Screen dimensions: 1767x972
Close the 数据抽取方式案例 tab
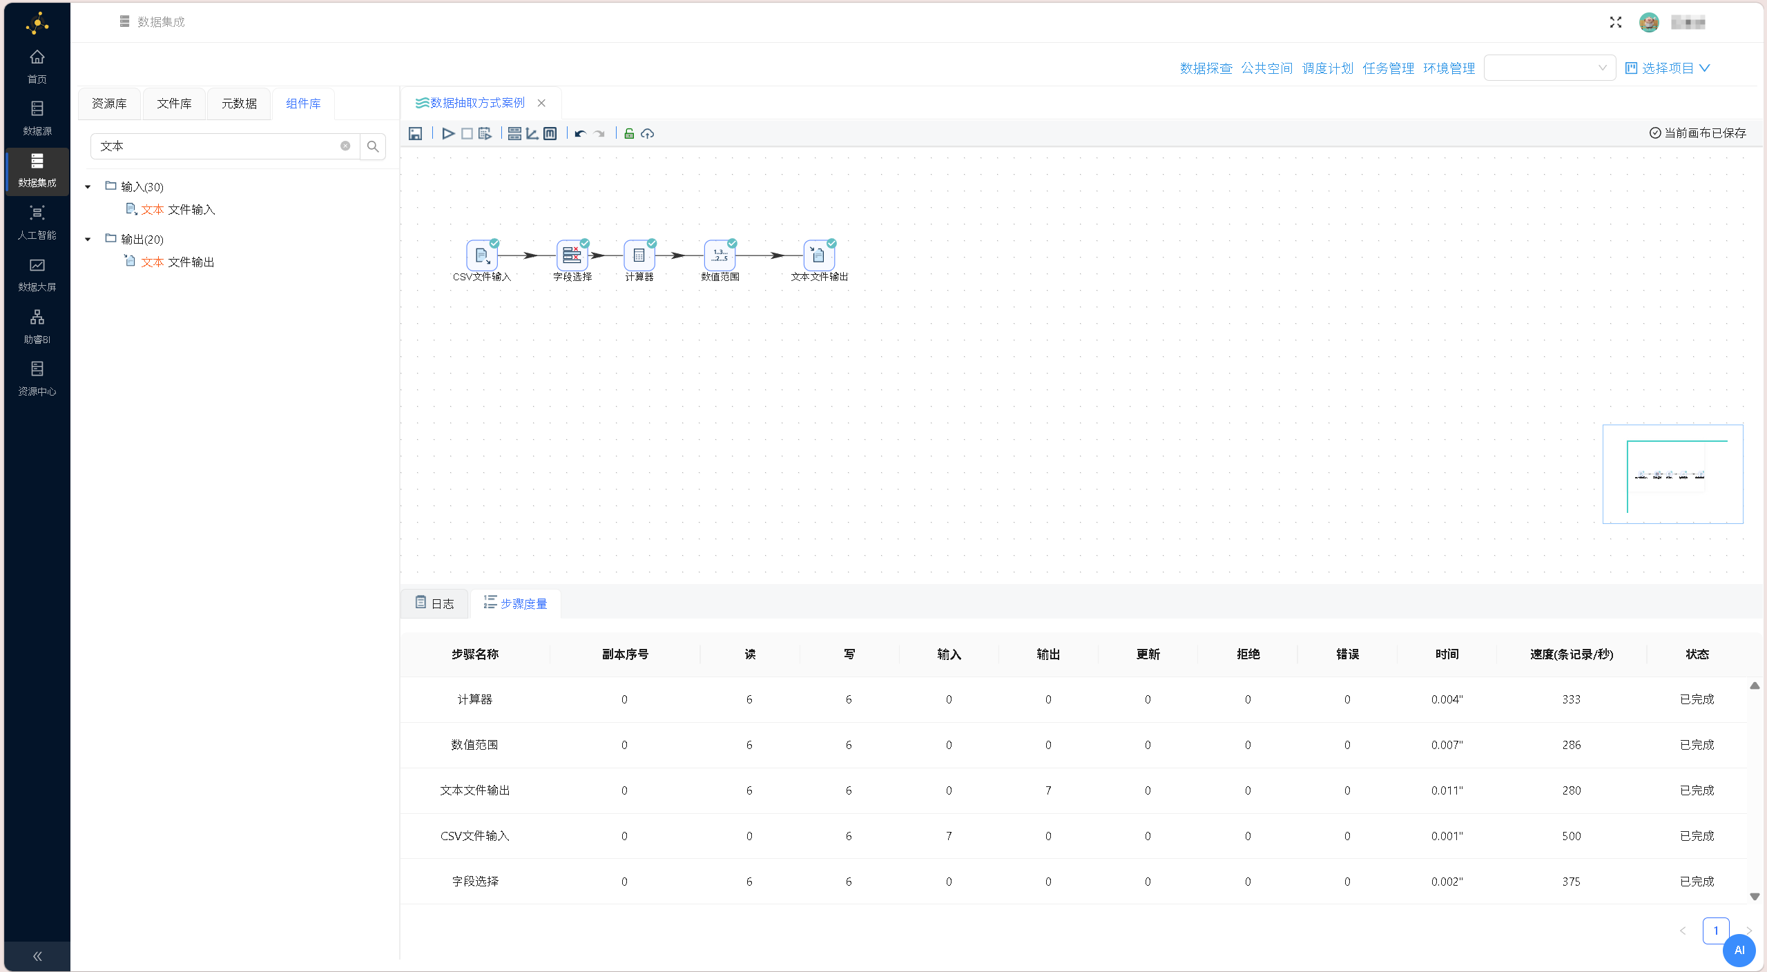tap(541, 103)
